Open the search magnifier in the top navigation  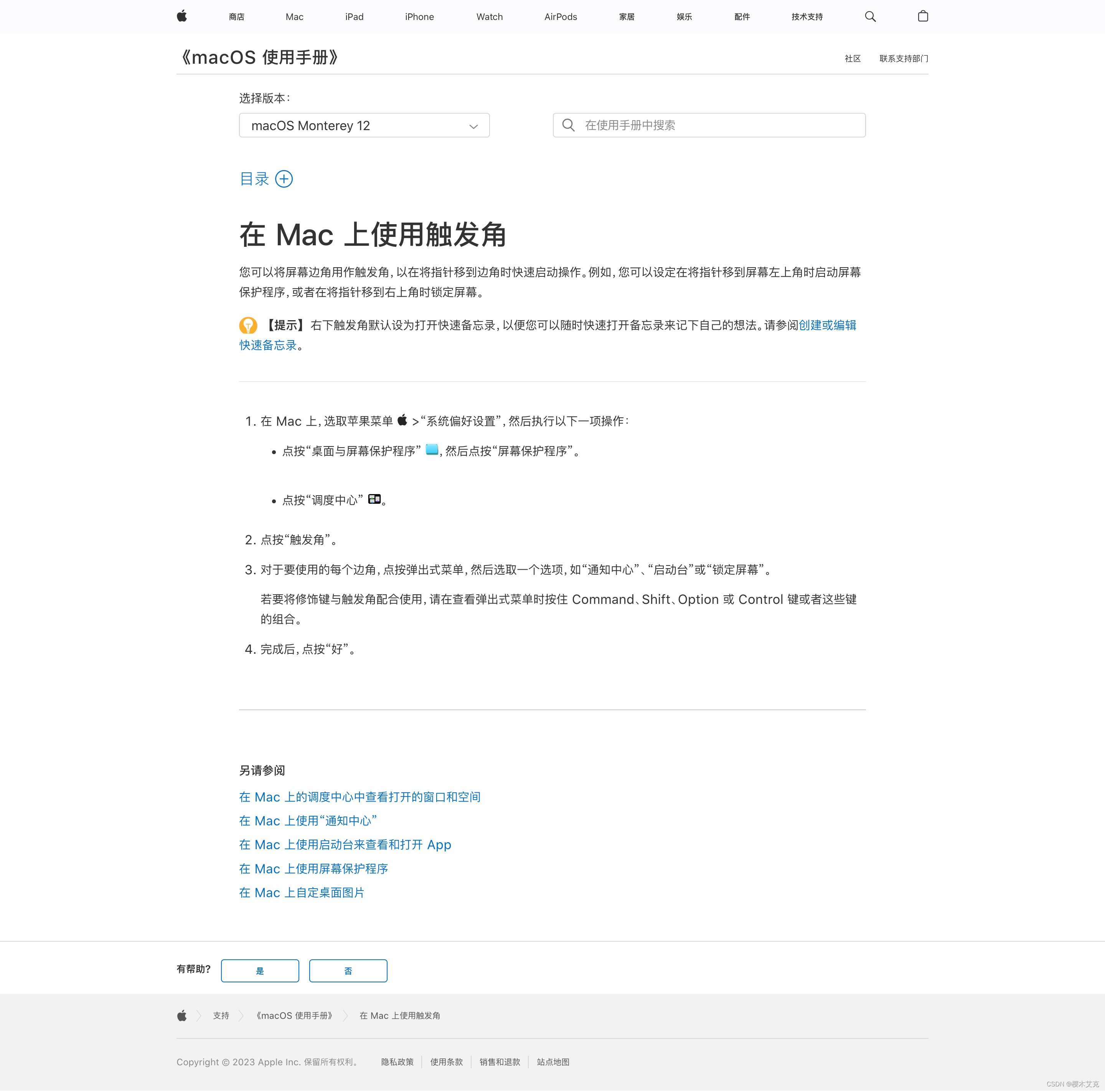coord(870,17)
